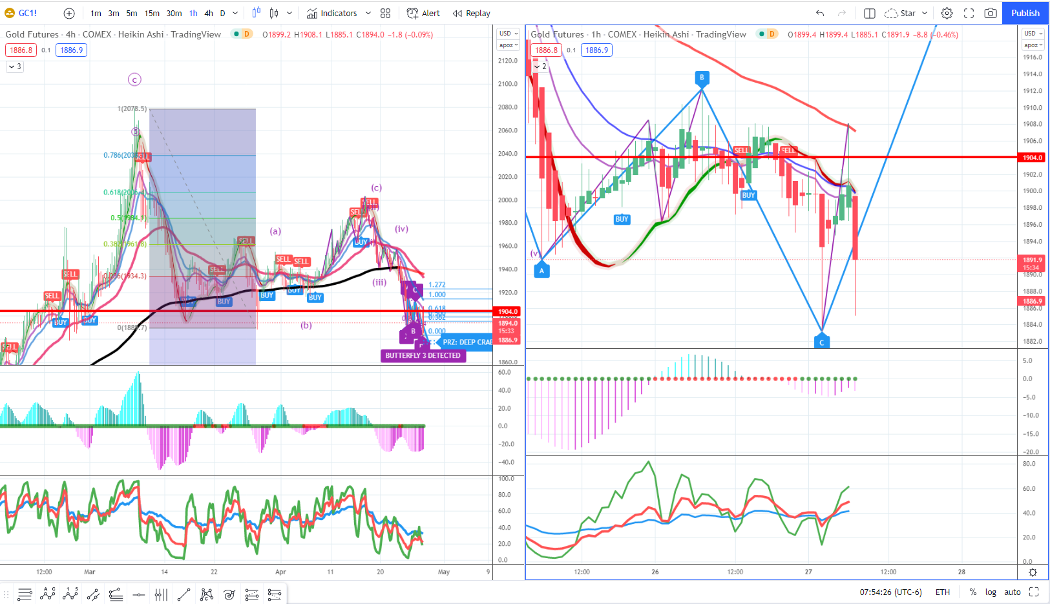The height and width of the screenshot is (604, 1050).
Task: Take a snapshot with camera icon
Action: [990, 13]
